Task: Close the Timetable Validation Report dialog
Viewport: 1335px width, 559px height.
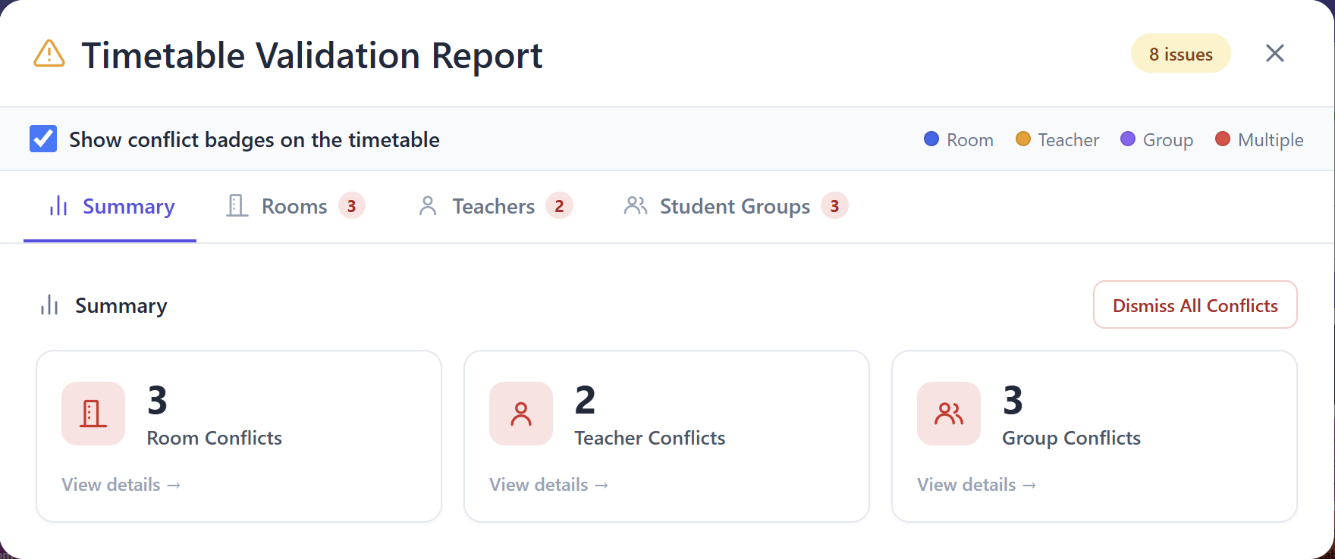Action: click(1275, 53)
